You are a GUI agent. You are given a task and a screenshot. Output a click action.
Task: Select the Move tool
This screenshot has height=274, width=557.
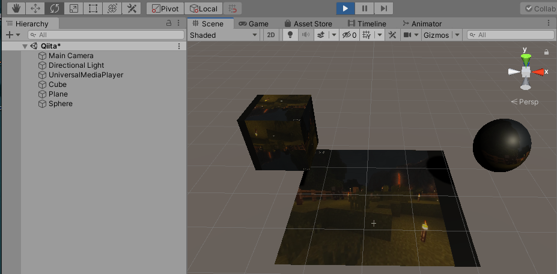pos(35,8)
